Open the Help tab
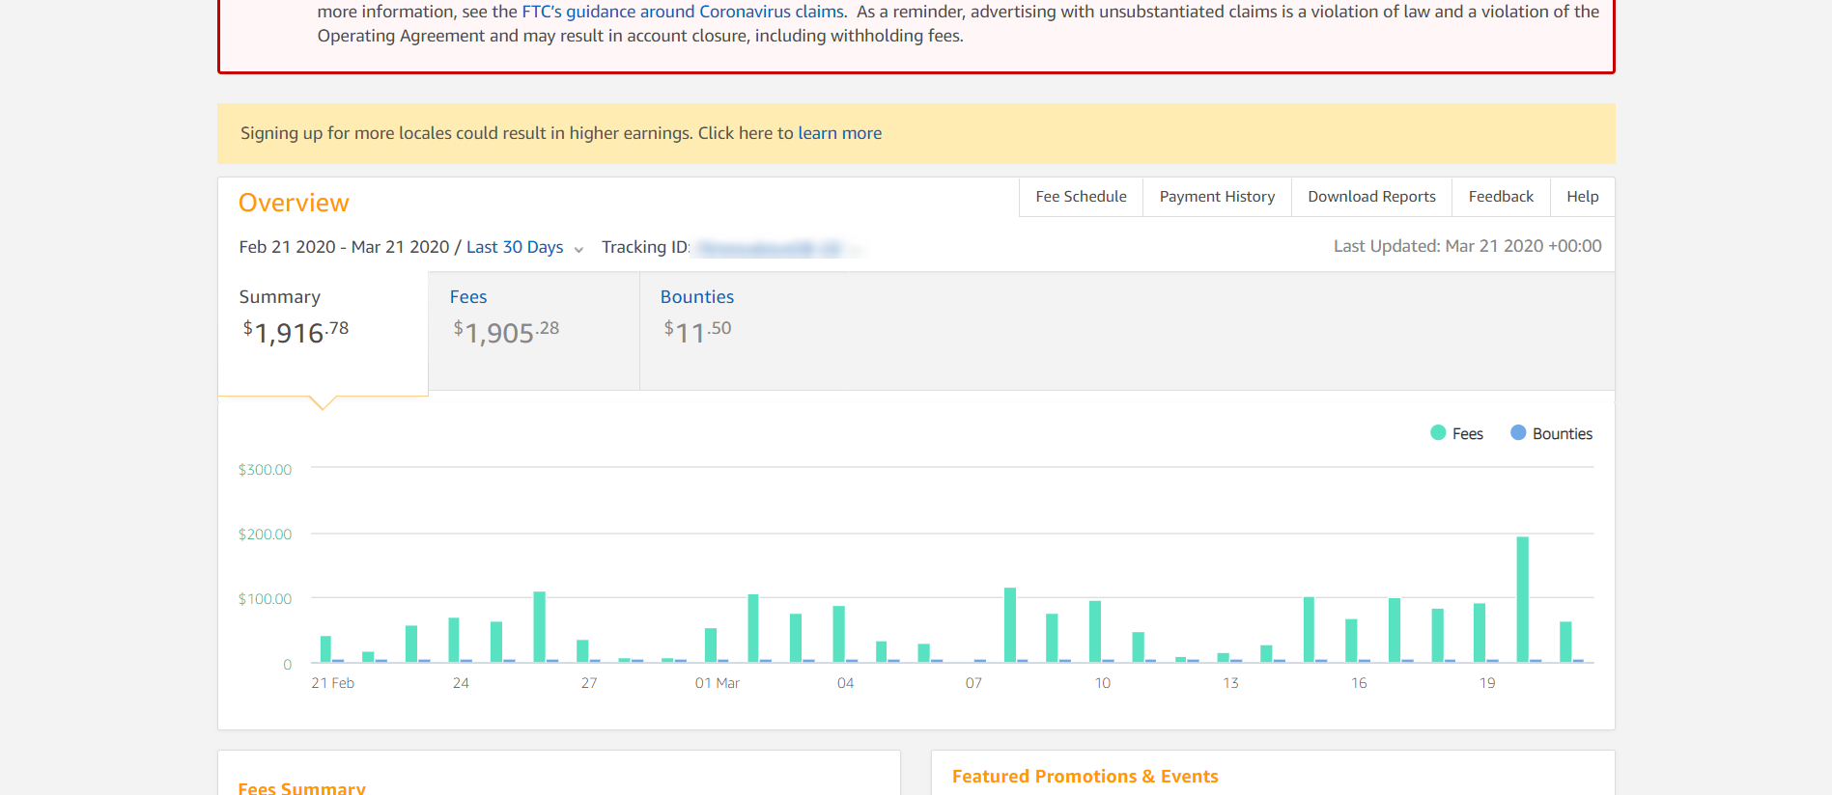This screenshot has width=1832, height=795. [1582, 197]
